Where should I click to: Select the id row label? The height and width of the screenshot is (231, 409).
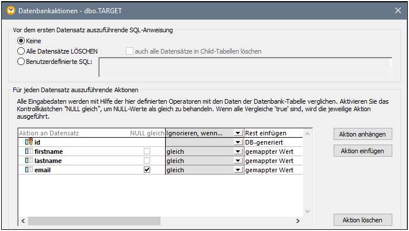37,142
